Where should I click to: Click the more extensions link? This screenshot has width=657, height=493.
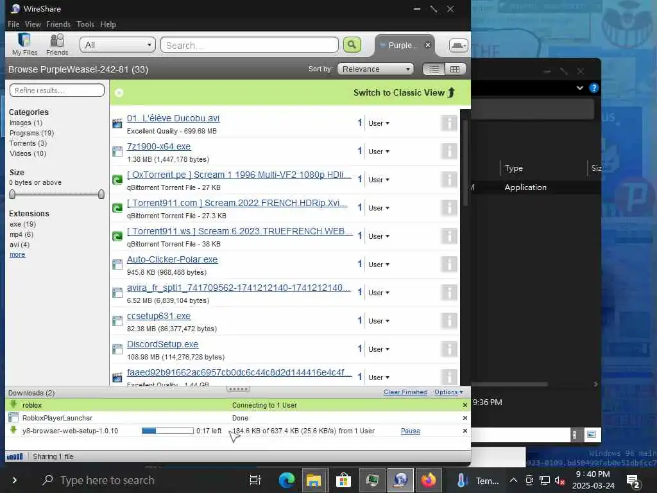(17, 254)
